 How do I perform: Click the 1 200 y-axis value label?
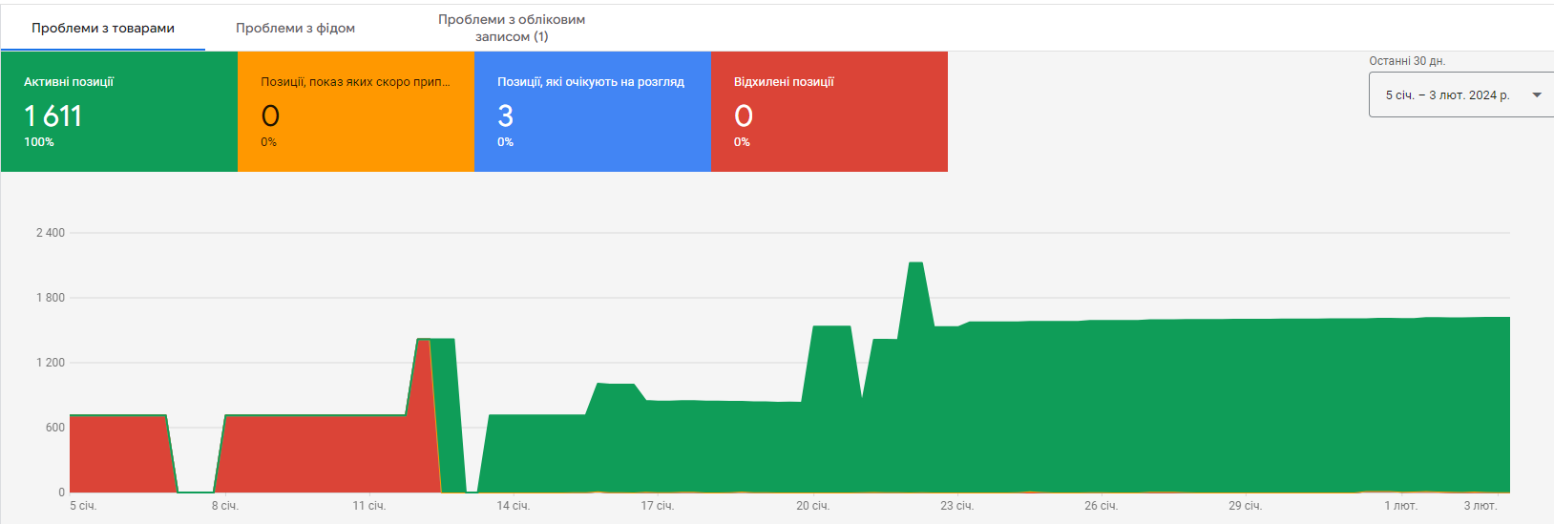coord(51,363)
